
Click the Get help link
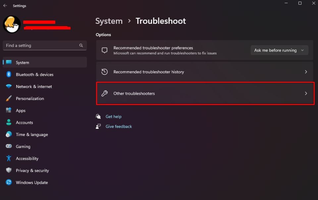(113, 117)
